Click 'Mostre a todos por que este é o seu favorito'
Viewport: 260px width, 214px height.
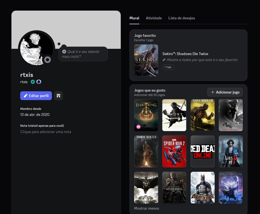[202, 60]
